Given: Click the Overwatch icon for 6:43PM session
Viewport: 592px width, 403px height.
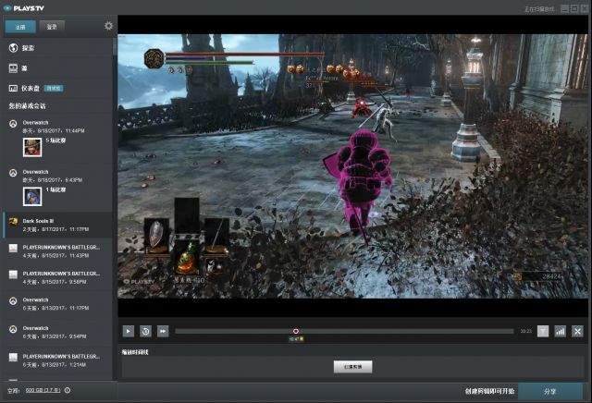Looking at the screenshot, I should click(13, 173).
